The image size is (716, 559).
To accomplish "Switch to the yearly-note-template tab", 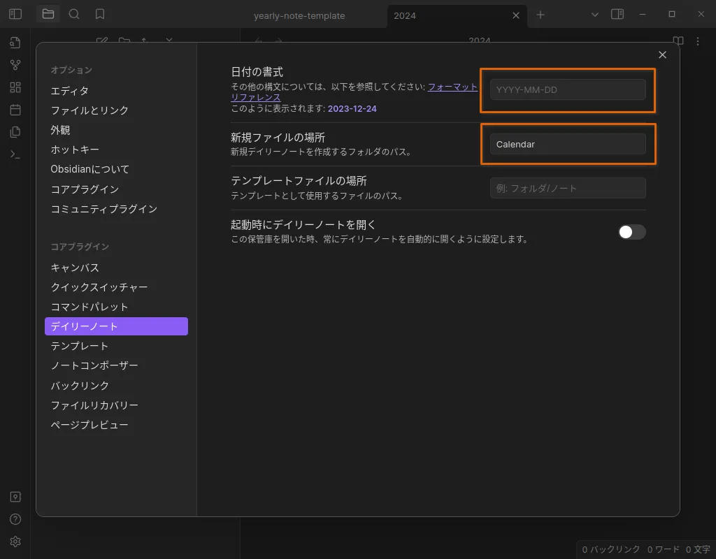I will coord(299,15).
